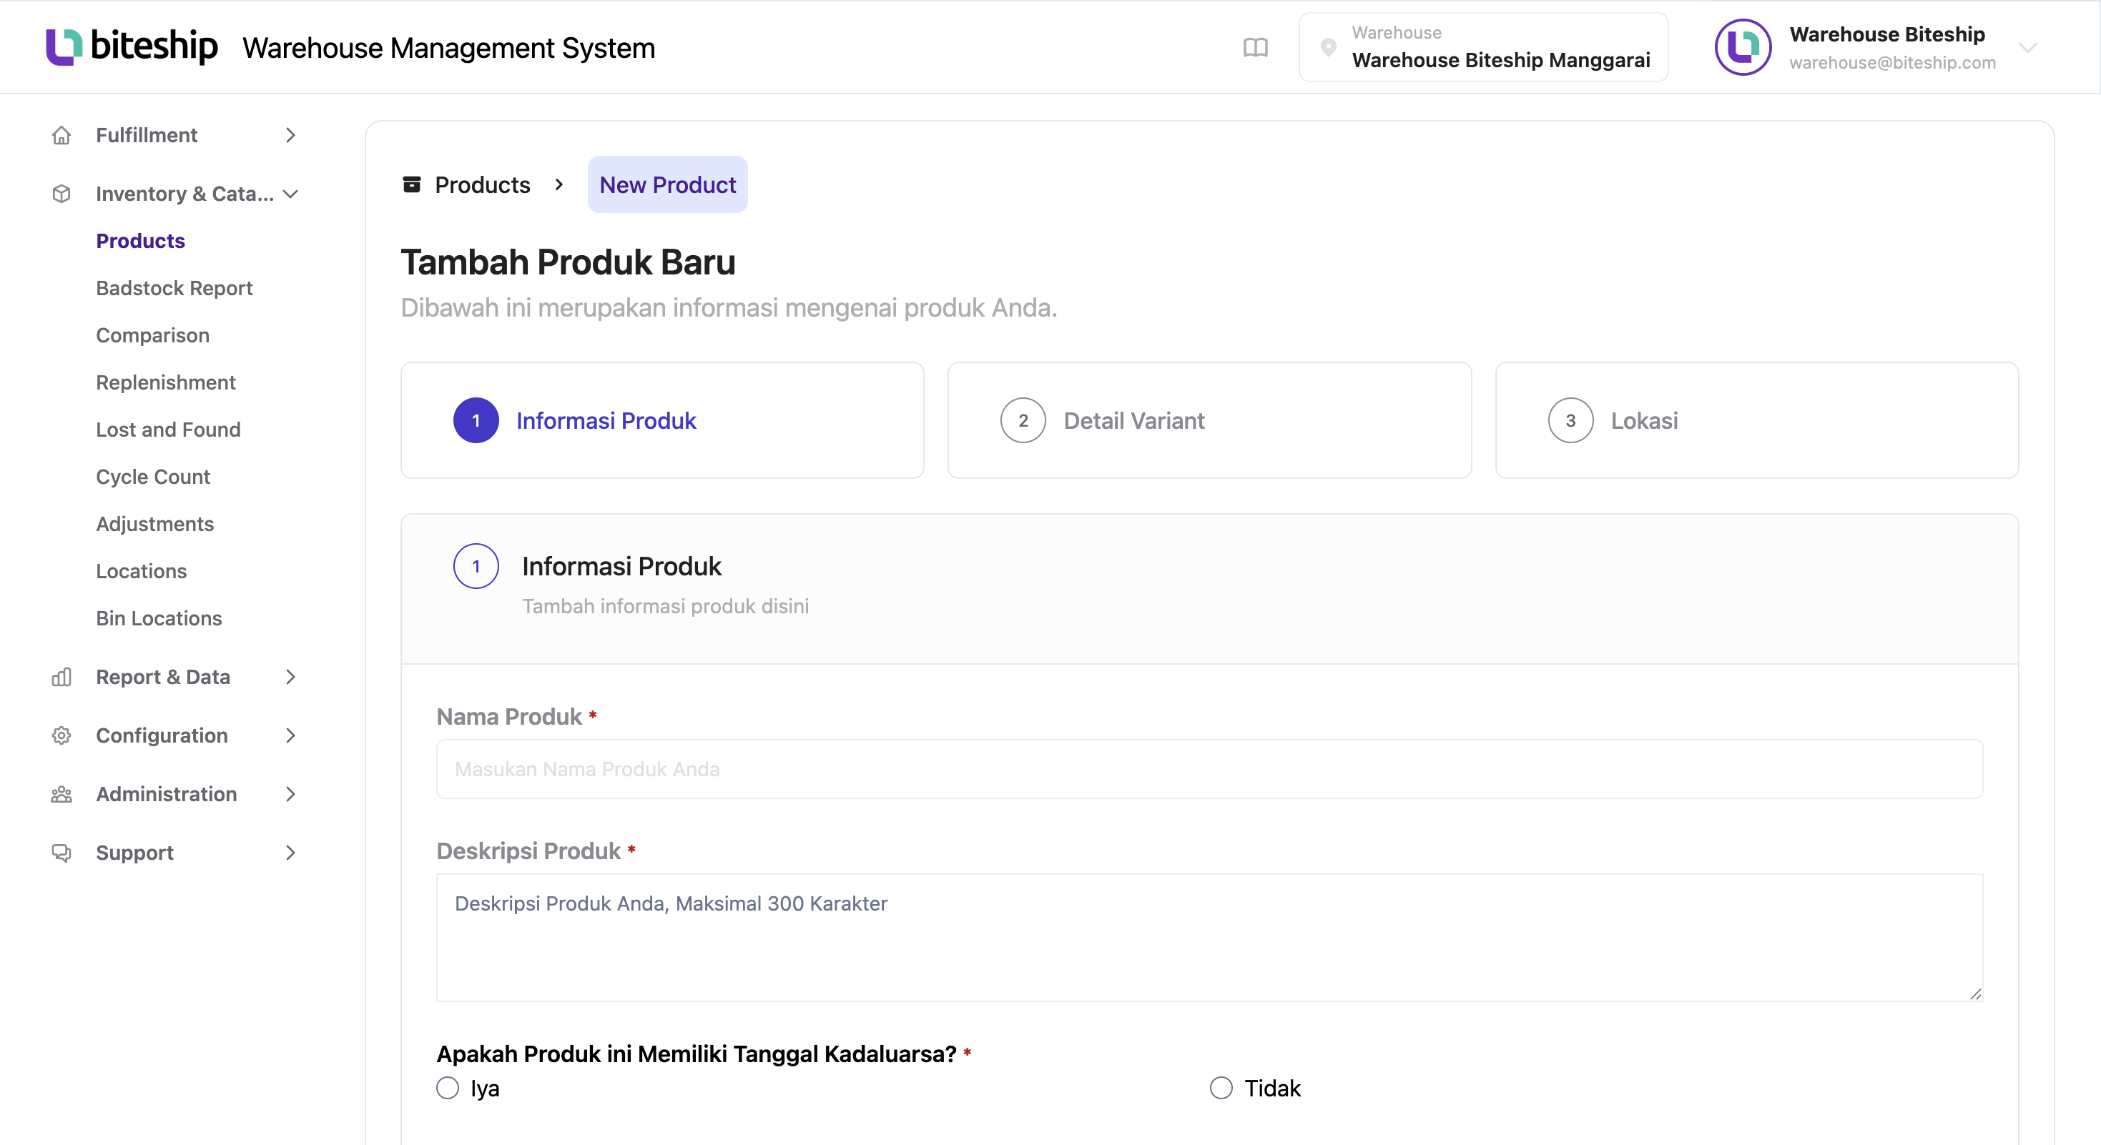Click the description textarea resize handle

click(1974, 993)
